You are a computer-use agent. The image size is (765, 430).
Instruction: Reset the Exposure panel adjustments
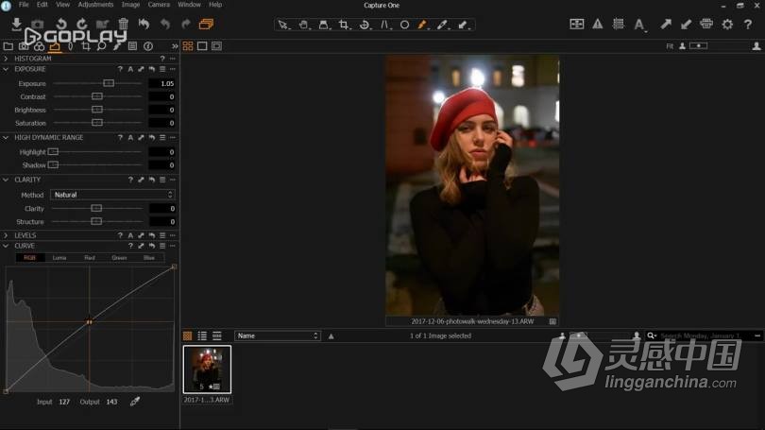pyautogui.click(x=152, y=69)
